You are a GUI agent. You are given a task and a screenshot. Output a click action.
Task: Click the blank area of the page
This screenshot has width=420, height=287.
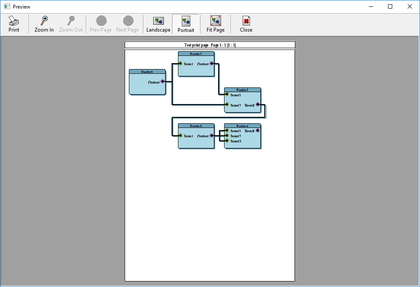tap(209, 213)
